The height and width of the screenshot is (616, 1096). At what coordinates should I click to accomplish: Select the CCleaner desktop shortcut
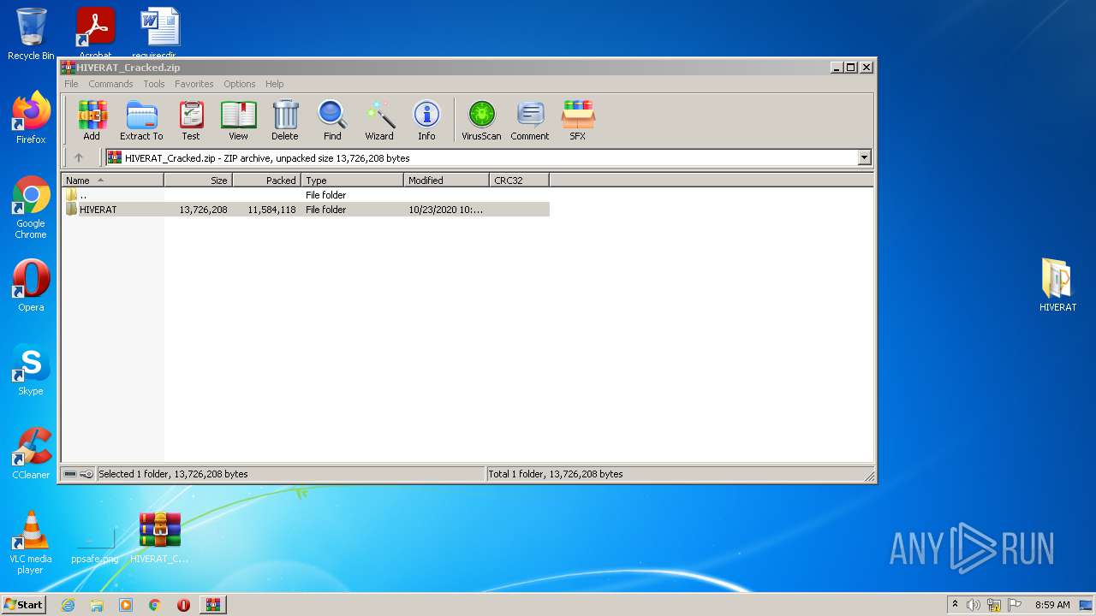31,453
